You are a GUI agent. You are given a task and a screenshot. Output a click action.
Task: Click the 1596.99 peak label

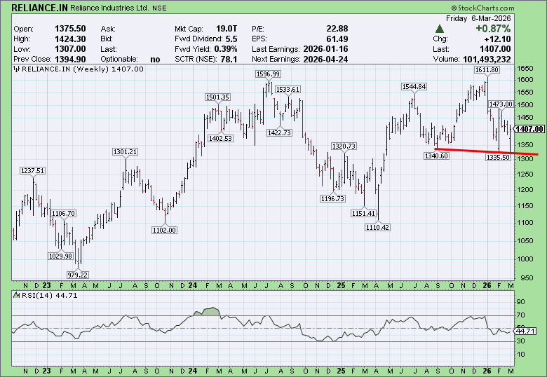click(268, 74)
